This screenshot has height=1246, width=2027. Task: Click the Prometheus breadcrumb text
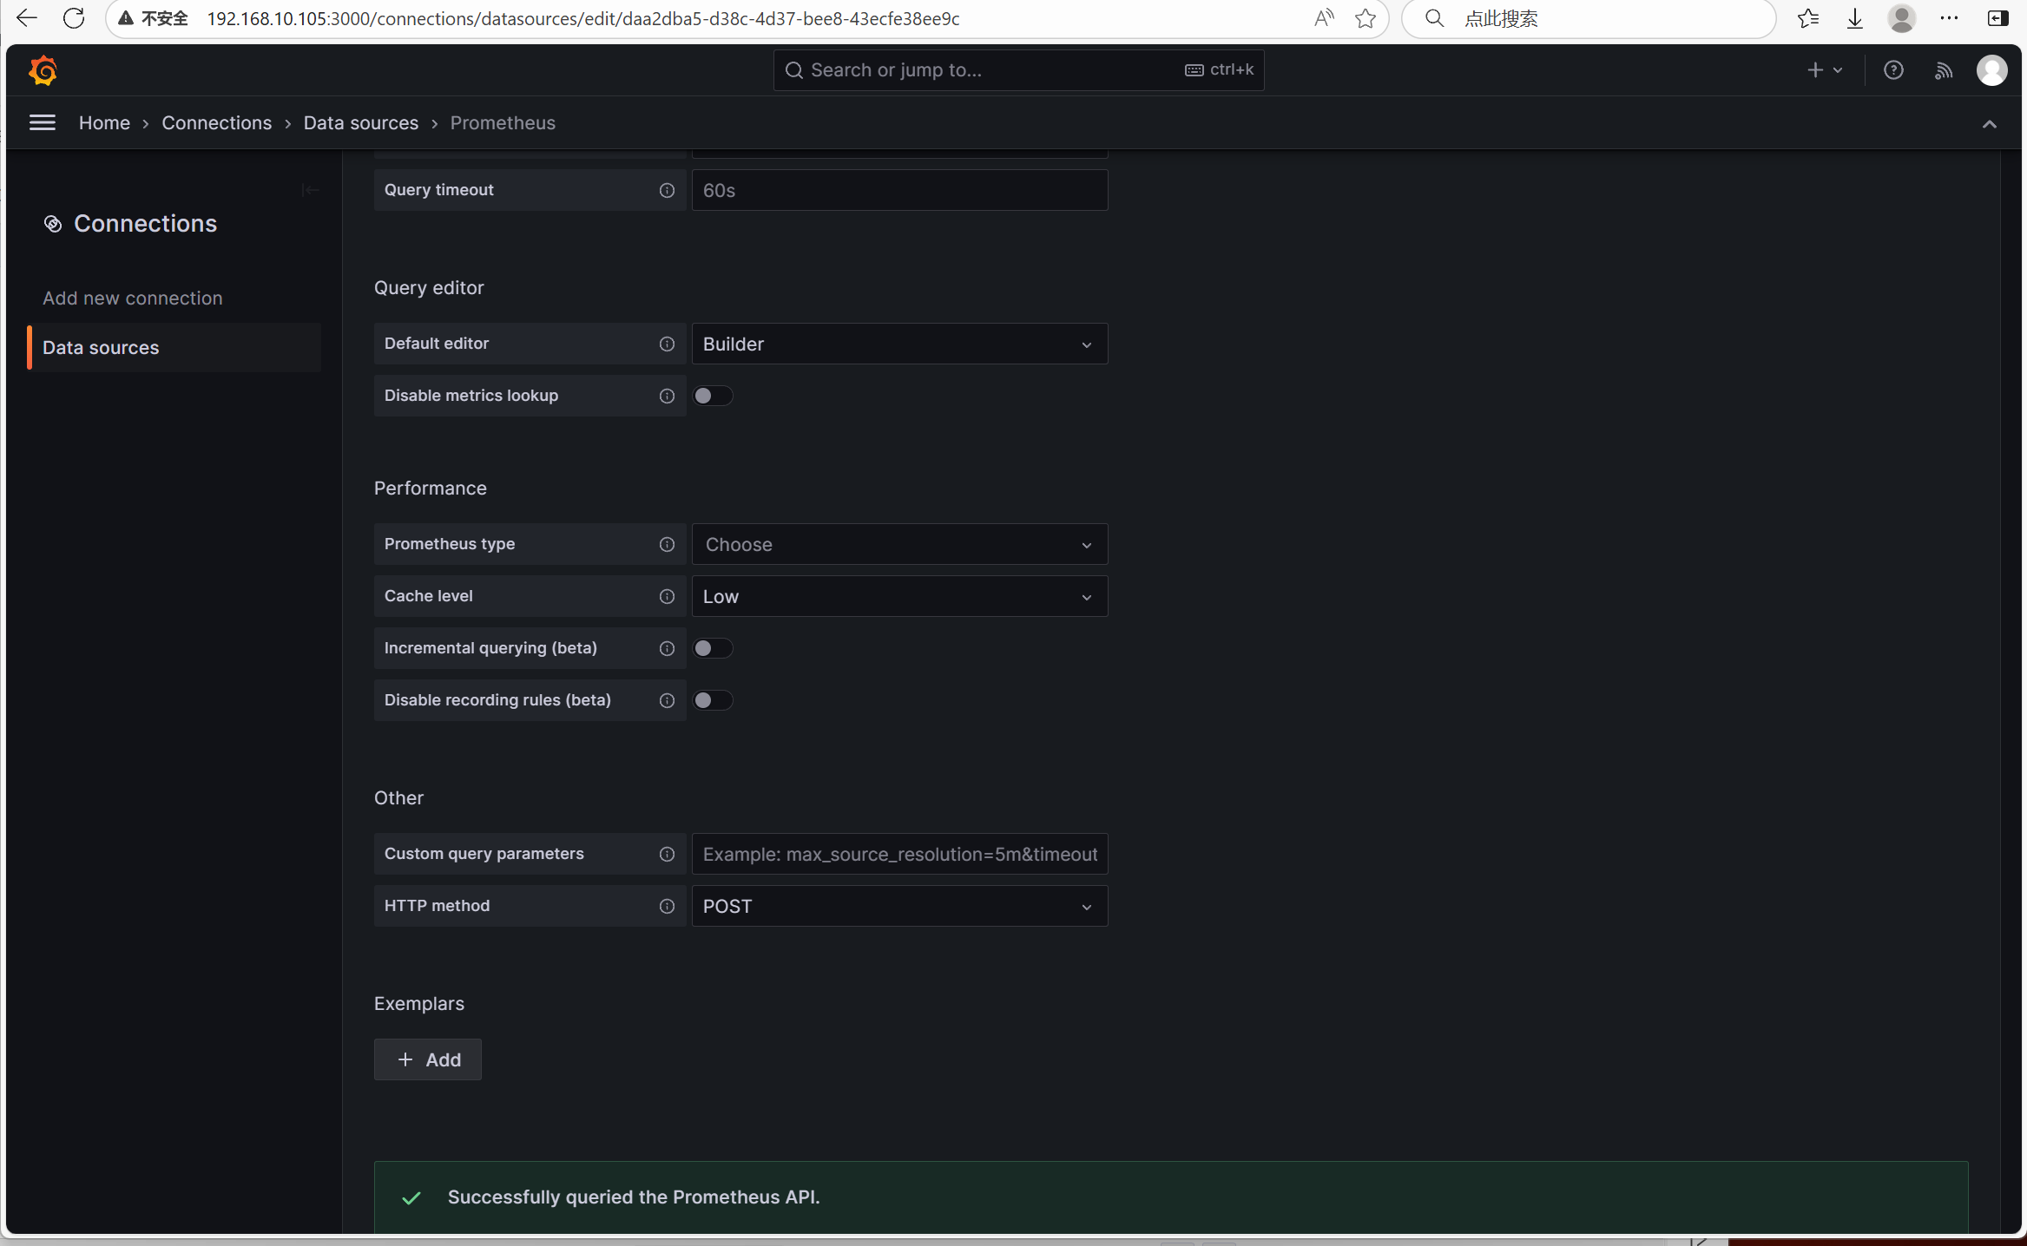[x=503, y=123]
